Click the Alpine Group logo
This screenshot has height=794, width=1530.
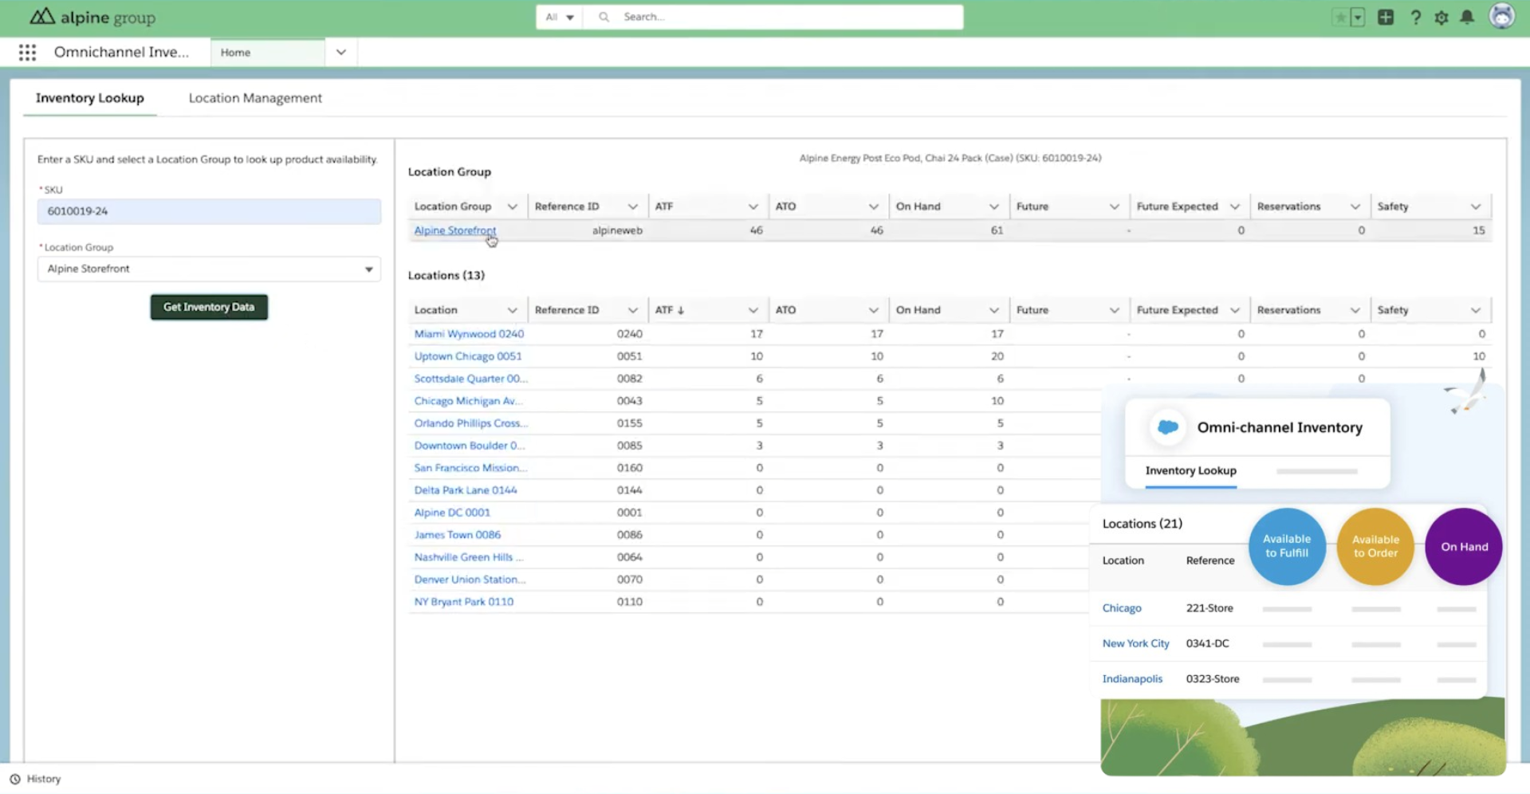coord(92,17)
